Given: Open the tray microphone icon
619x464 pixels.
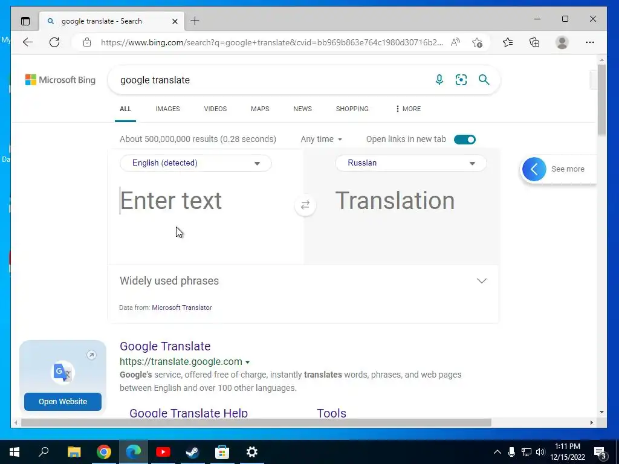Looking at the screenshot, I should [x=511, y=452].
